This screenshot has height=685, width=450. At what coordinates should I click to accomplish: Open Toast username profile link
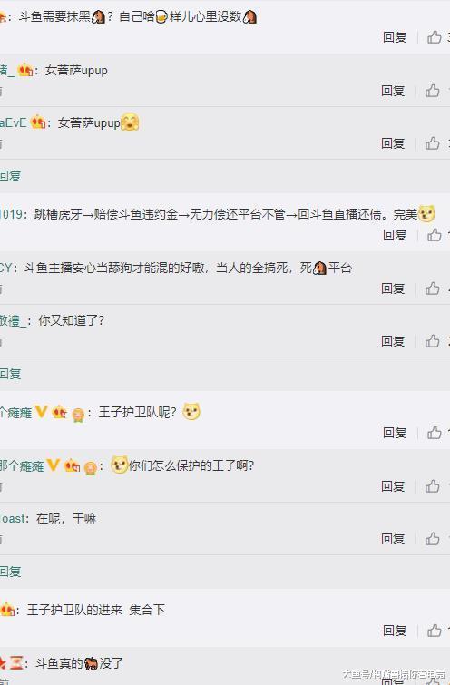(x=14, y=519)
